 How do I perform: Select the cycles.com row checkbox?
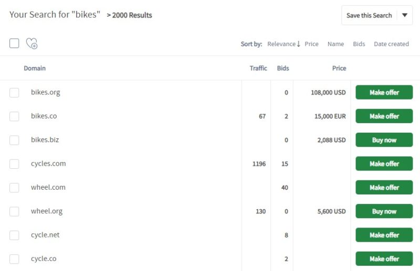(x=14, y=164)
